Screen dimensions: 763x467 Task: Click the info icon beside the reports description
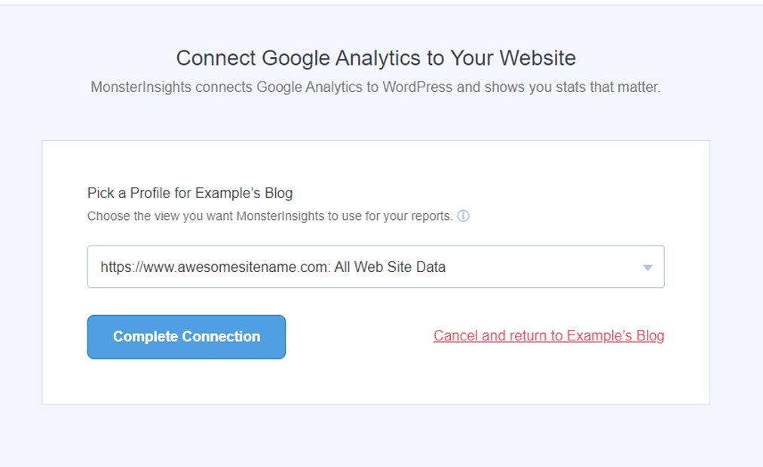[463, 215]
